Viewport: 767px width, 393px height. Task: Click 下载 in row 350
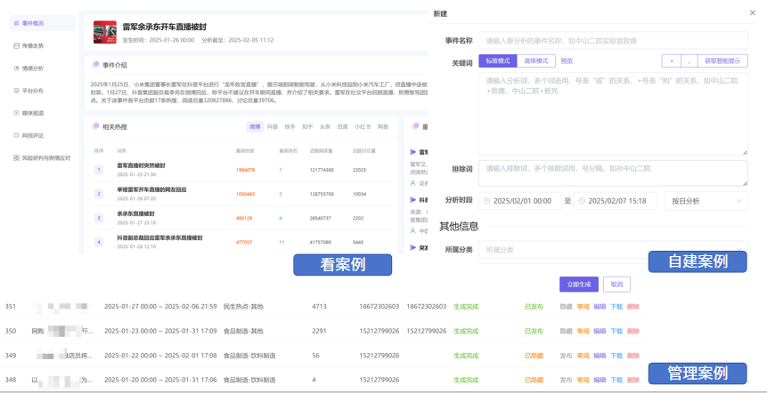pos(616,331)
